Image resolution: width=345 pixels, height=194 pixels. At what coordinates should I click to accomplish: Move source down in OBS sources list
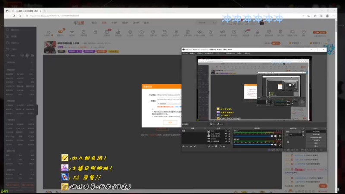pyautogui.click(x=224, y=146)
